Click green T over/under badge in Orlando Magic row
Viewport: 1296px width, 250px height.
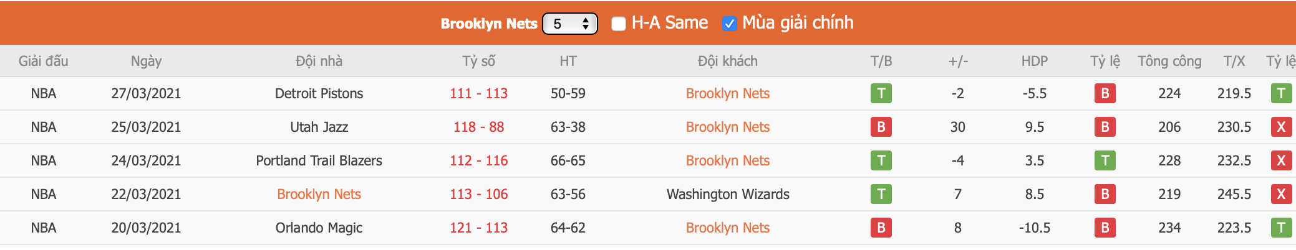[1281, 228]
